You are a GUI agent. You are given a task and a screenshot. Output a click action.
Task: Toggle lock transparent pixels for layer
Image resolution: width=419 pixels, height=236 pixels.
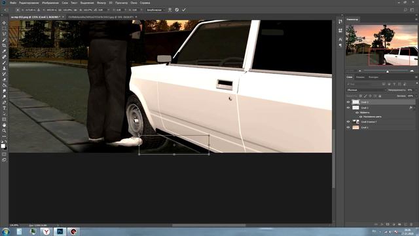[x=361, y=96]
